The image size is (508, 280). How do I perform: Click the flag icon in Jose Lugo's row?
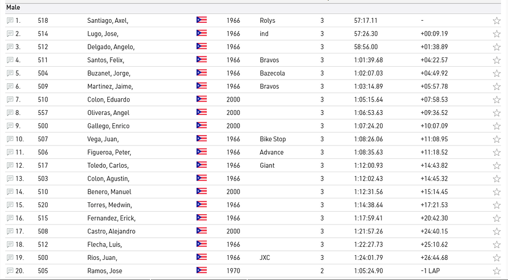click(202, 34)
